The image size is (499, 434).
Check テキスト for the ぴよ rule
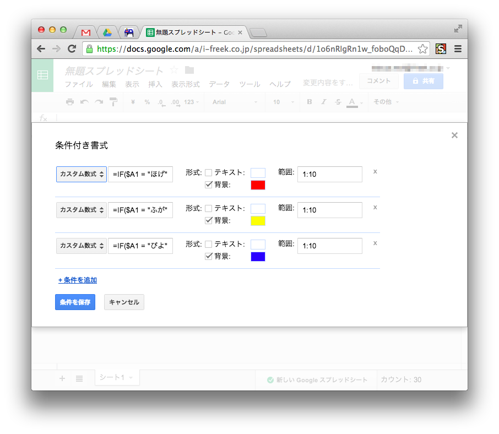[209, 243]
